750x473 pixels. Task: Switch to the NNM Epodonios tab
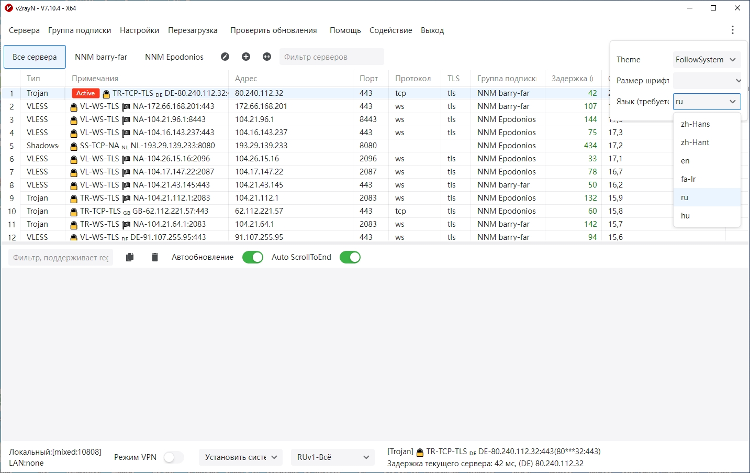174,57
